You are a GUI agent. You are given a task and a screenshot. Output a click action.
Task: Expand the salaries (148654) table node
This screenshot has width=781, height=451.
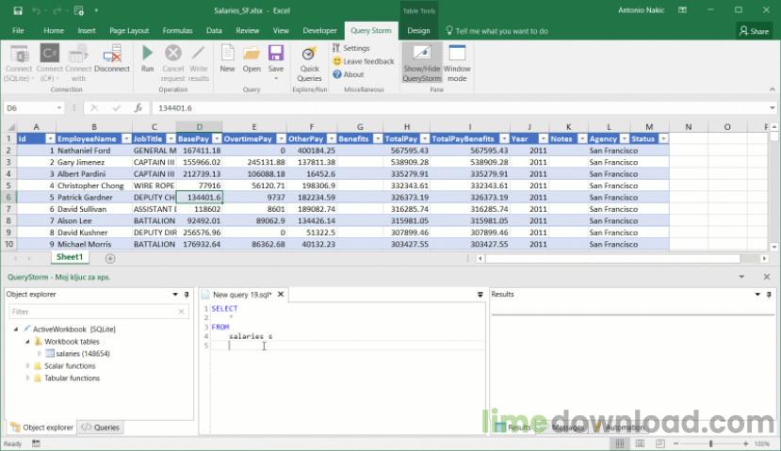click(40, 353)
